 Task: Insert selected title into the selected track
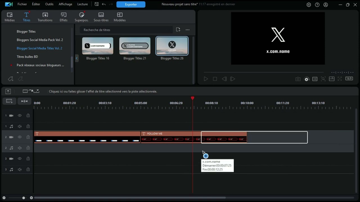[x=31, y=91]
